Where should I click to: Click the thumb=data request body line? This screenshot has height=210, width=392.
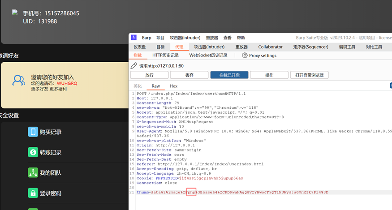tap(232, 192)
